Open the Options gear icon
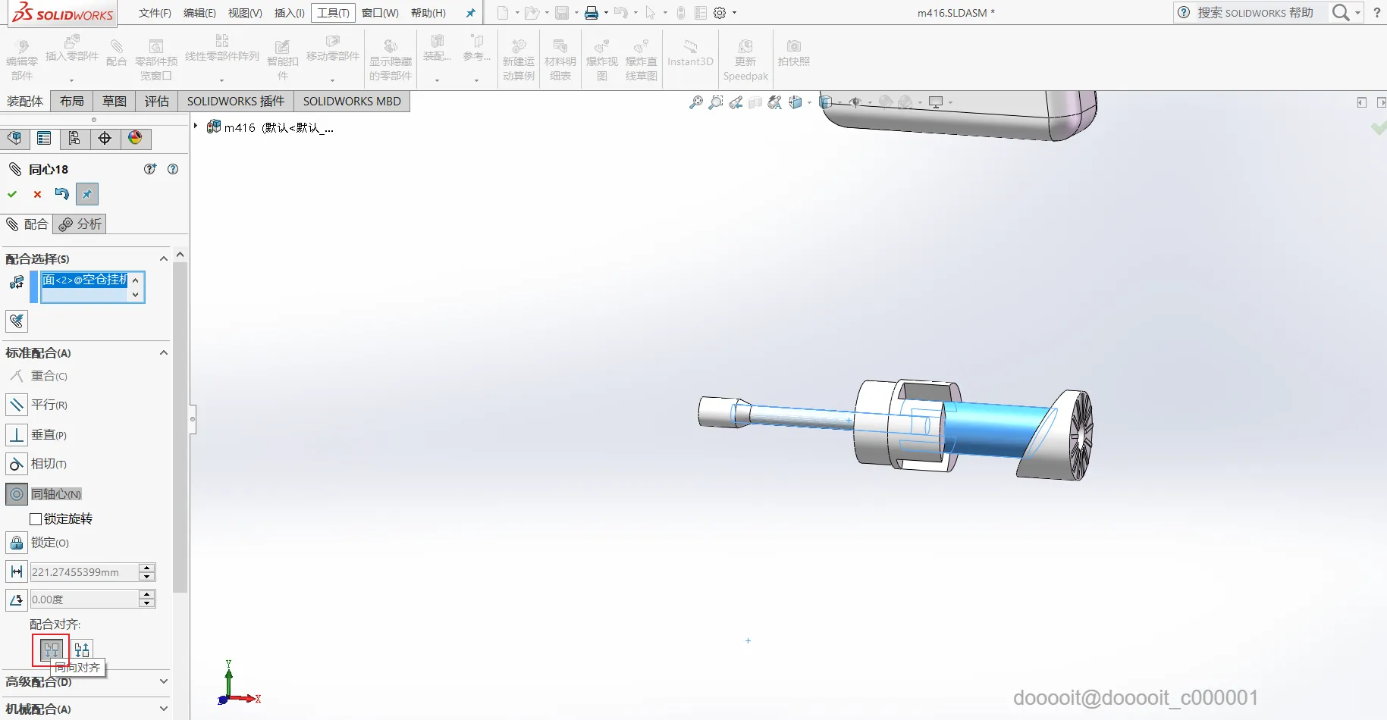The image size is (1387, 720). [x=720, y=13]
